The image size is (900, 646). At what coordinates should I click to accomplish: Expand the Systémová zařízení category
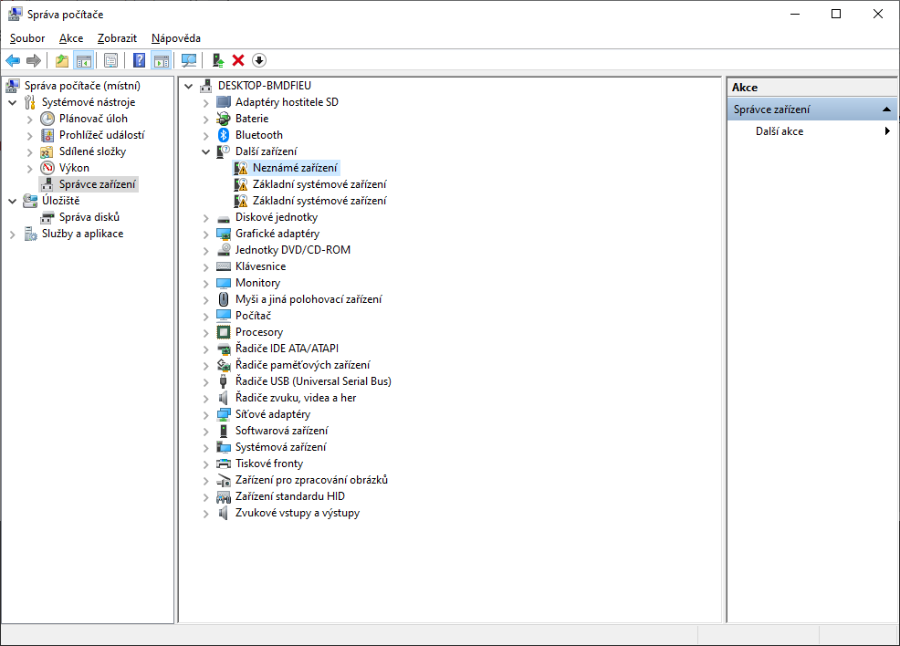pos(205,447)
